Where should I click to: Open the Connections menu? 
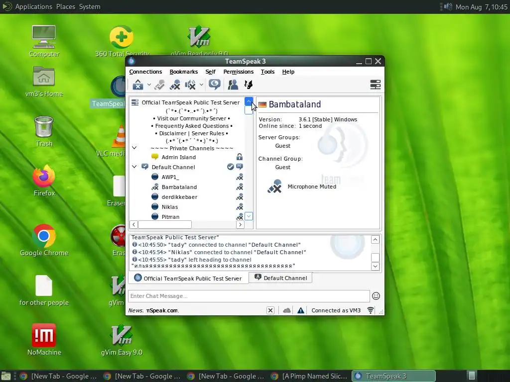click(x=145, y=72)
